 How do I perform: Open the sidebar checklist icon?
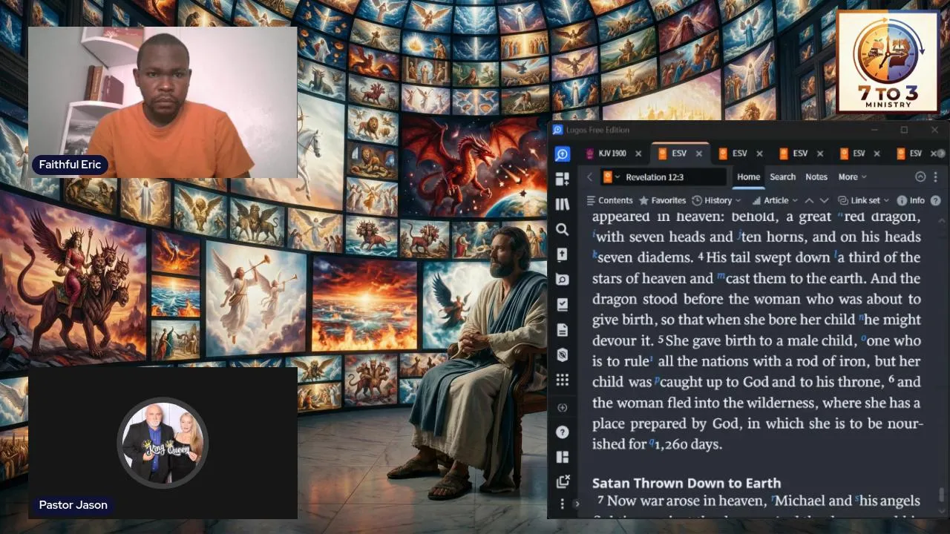click(x=562, y=304)
